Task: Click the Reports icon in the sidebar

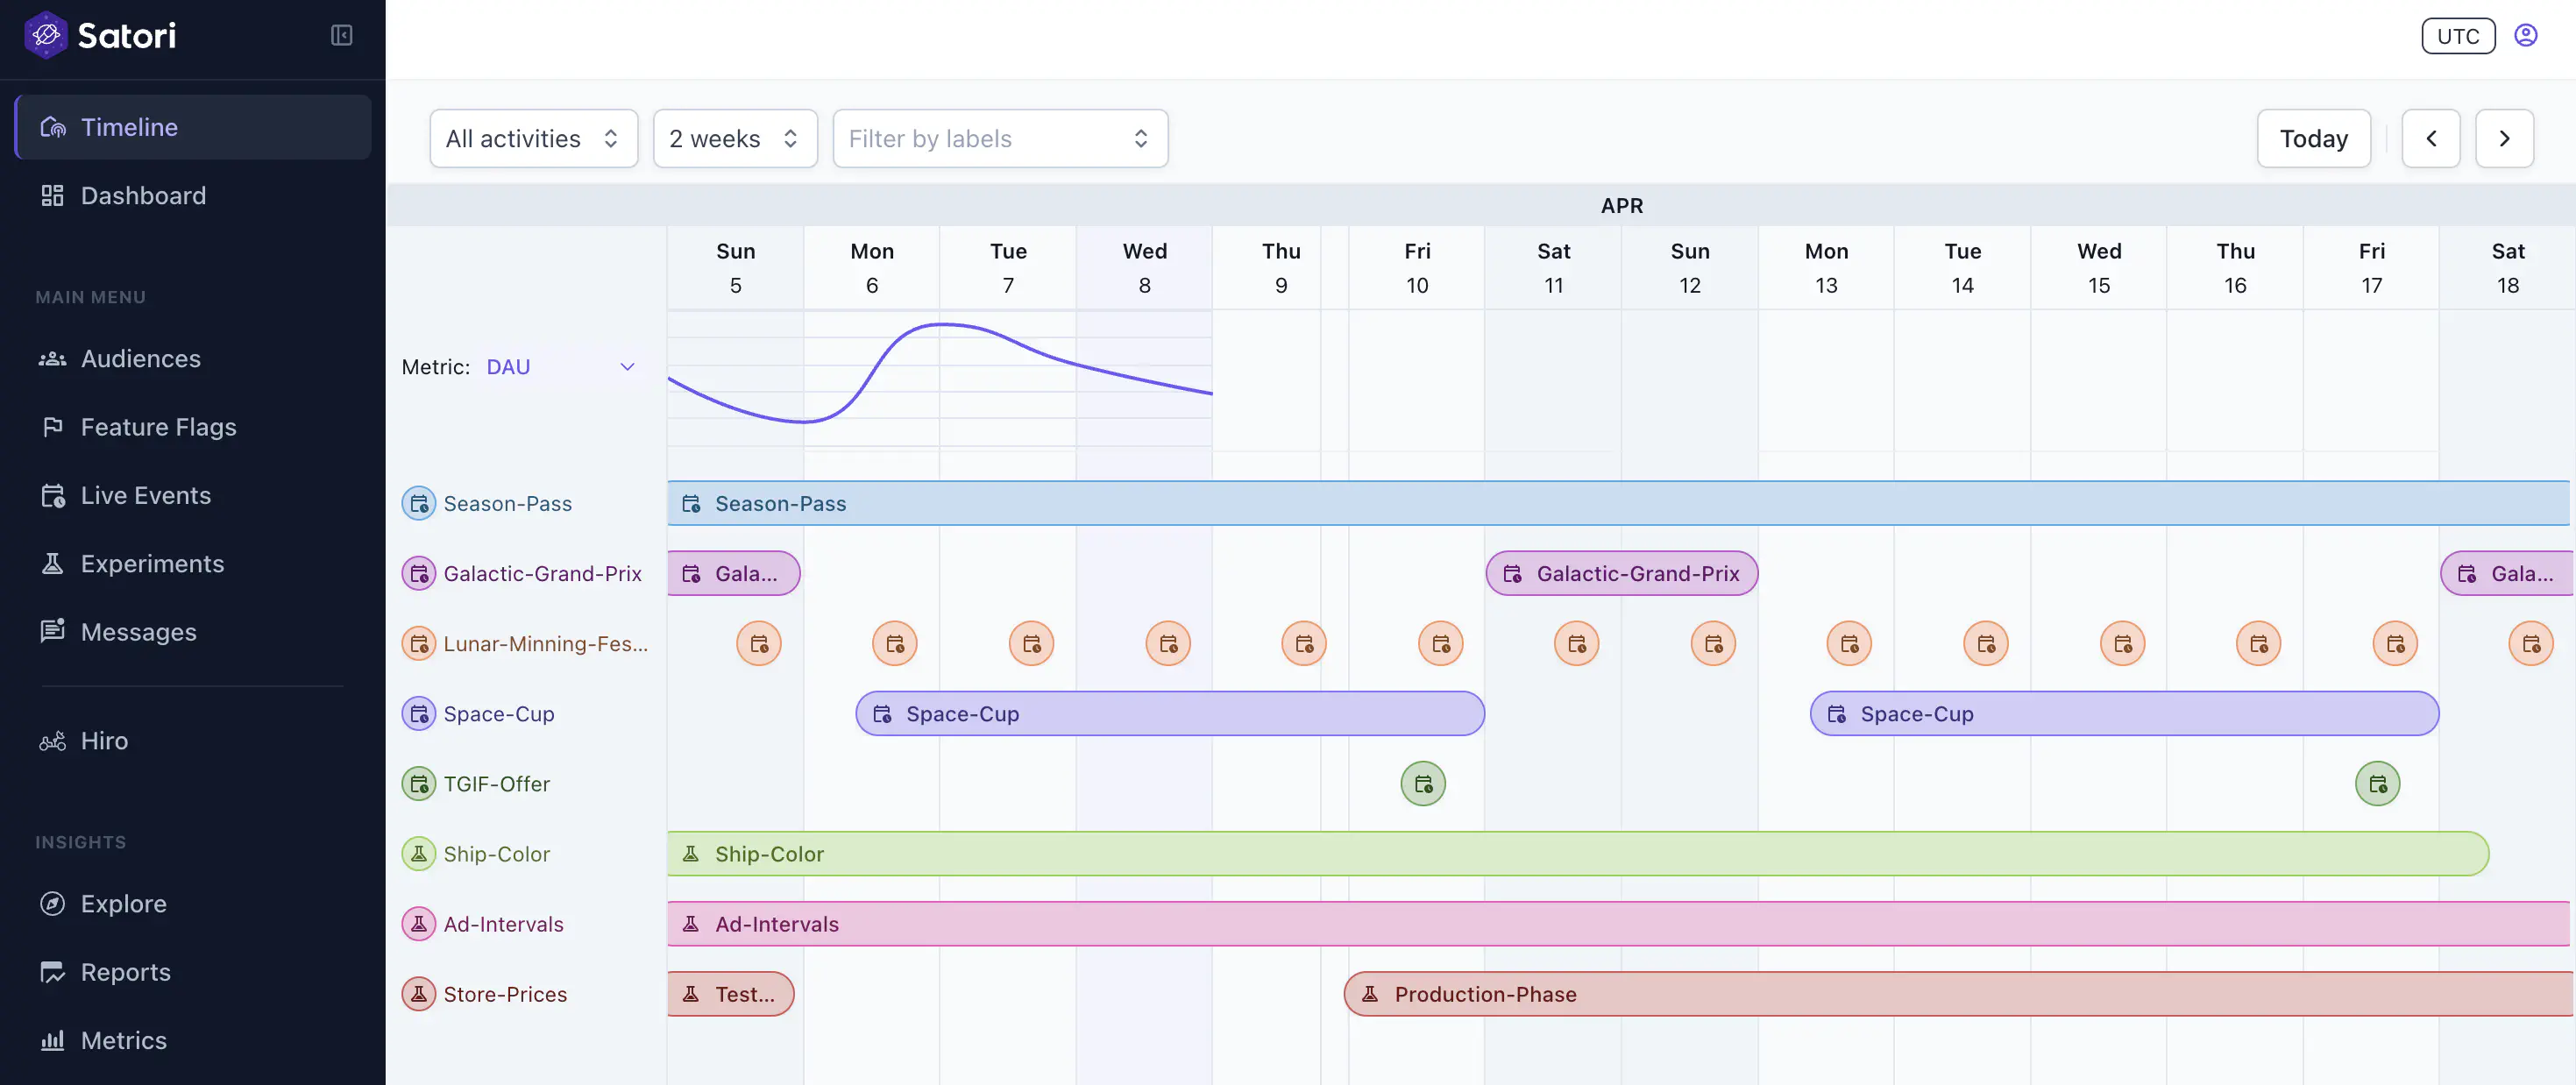Action: (53, 971)
